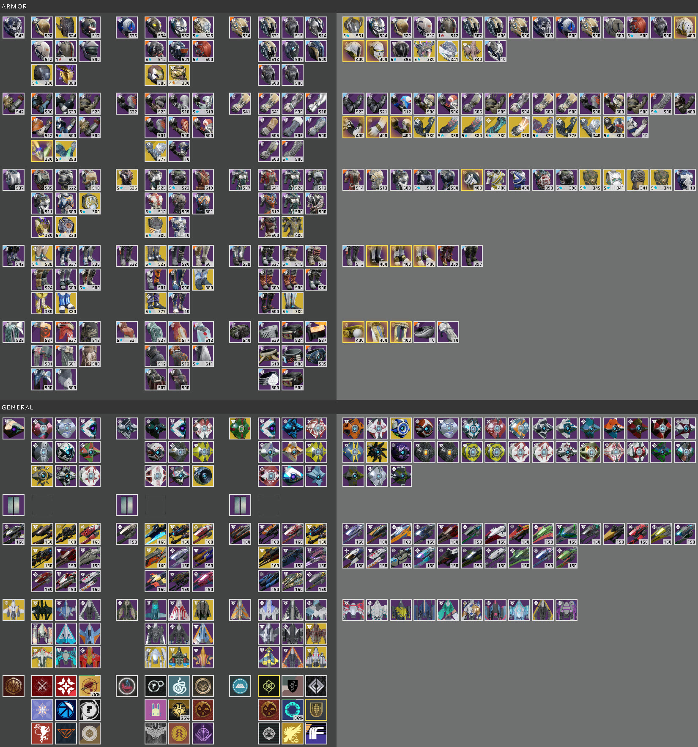Image resolution: width=698 pixels, height=747 pixels.
Task: Select the equipped green and red ghost shell
Action: tap(240, 429)
